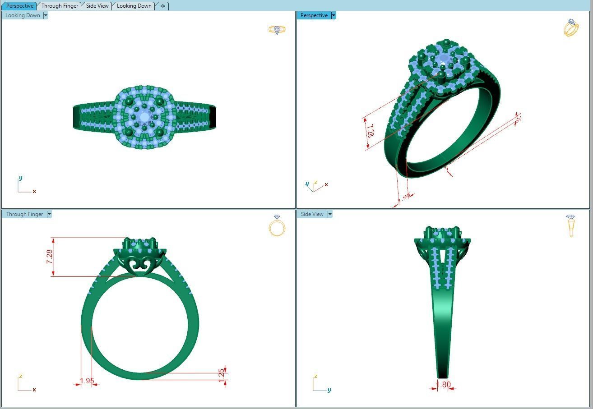Click the Looking Down viewport title label

point(23,15)
